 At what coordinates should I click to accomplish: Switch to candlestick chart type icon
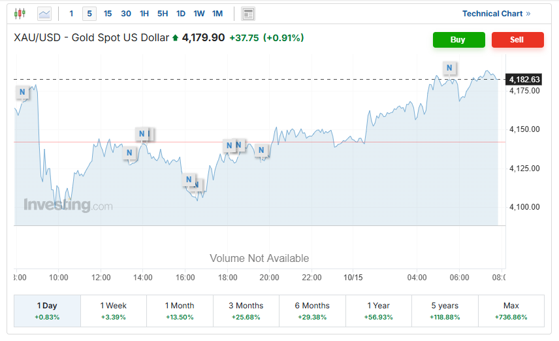20,13
